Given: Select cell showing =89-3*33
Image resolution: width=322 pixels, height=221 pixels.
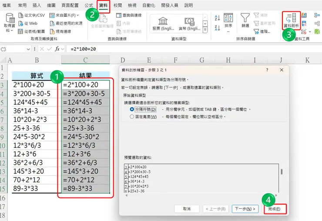Looking at the screenshot, I should click(85, 188).
